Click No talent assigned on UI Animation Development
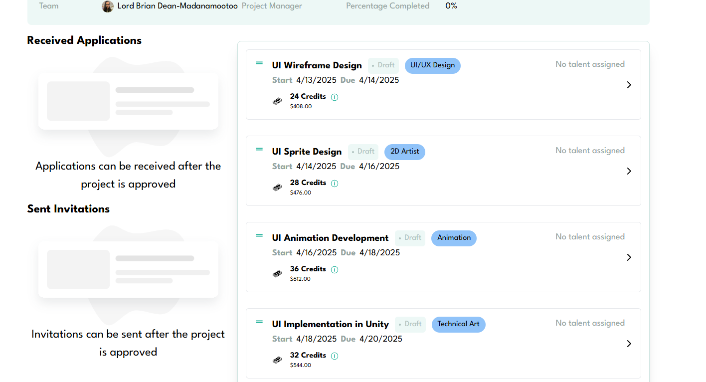Screen dimensions: 706x382 click(590, 237)
